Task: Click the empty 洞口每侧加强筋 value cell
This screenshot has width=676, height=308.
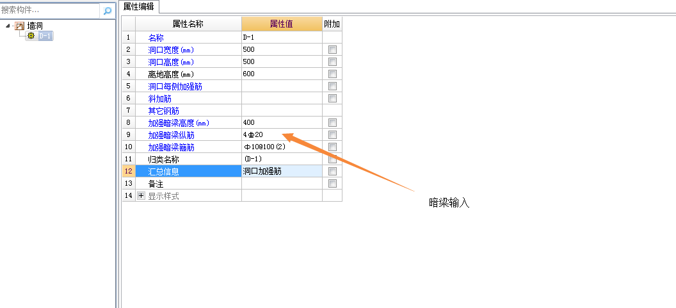Action: [x=282, y=86]
